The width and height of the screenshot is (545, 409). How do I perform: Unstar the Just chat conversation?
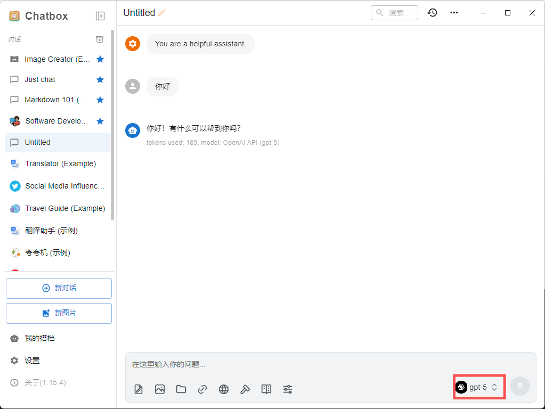click(100, 79)
